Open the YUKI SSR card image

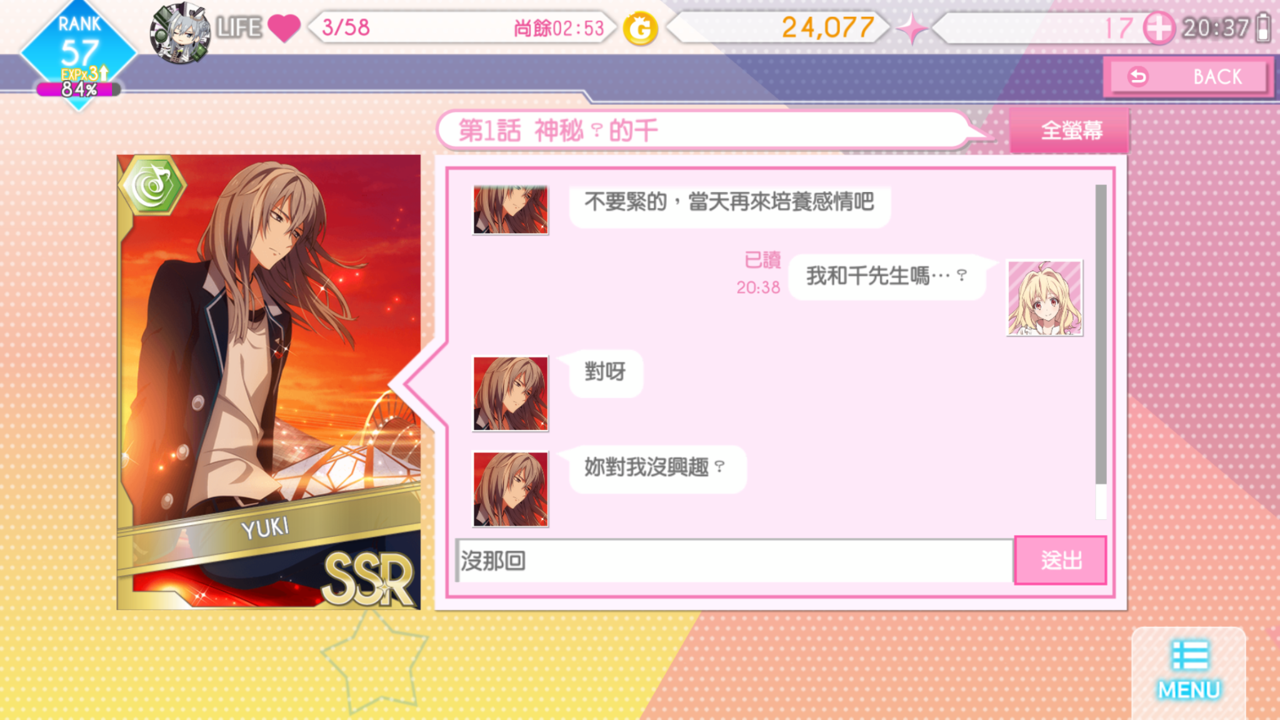(x=269, y=382)
